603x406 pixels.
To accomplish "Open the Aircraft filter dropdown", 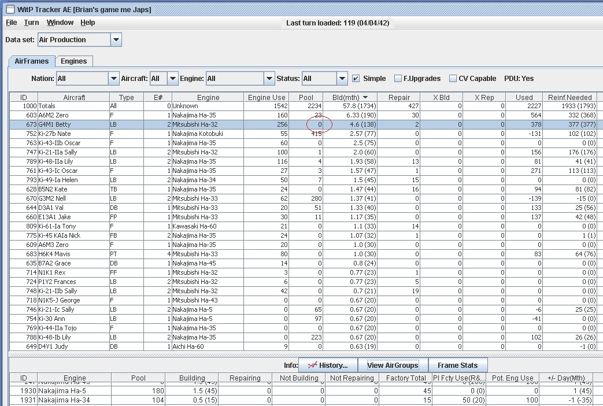I will tap(172, 79).
